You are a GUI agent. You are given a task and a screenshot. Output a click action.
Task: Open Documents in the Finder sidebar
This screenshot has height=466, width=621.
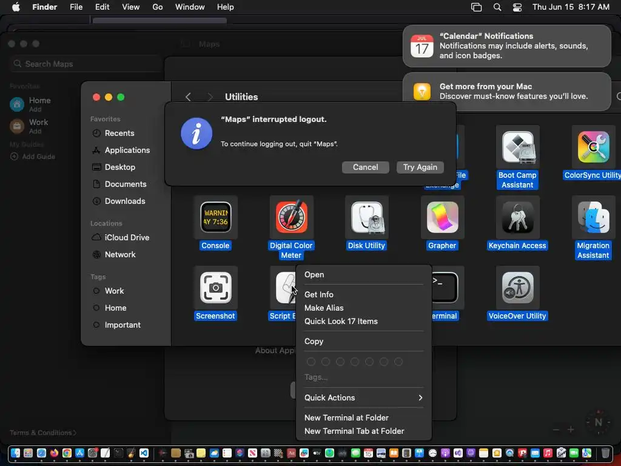coord(126,184)
